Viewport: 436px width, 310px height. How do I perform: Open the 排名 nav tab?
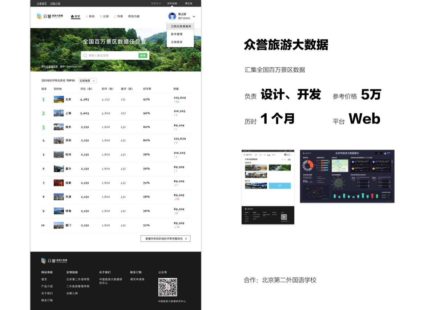tap(90, 16)
